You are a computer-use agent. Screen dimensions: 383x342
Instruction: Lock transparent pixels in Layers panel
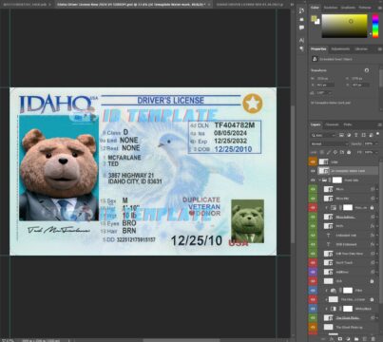tap(321, 152)
